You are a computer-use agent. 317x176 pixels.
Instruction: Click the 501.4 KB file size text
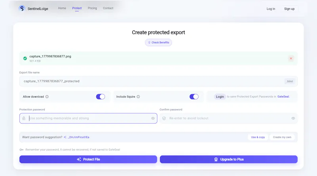pyautogui.click(x=35, y=61)
